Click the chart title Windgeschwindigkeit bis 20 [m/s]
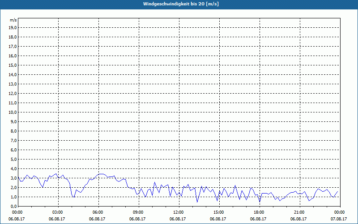Screen dimensions: 358x224 coord(181,4)
